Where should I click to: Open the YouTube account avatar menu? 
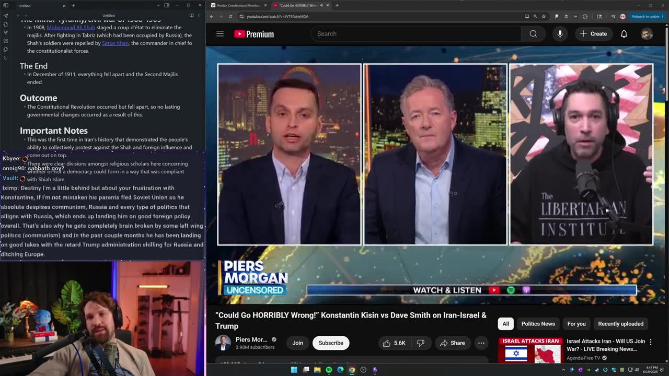[647, 34]
